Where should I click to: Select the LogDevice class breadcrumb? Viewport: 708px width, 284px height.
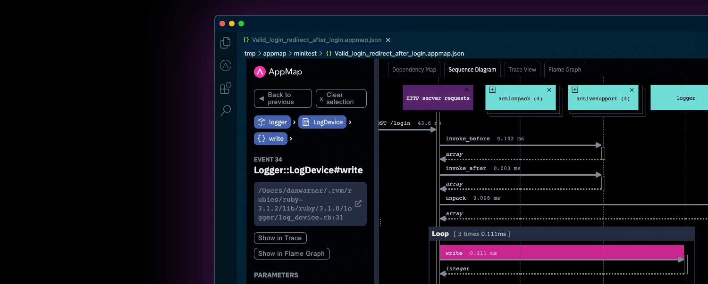322,122
